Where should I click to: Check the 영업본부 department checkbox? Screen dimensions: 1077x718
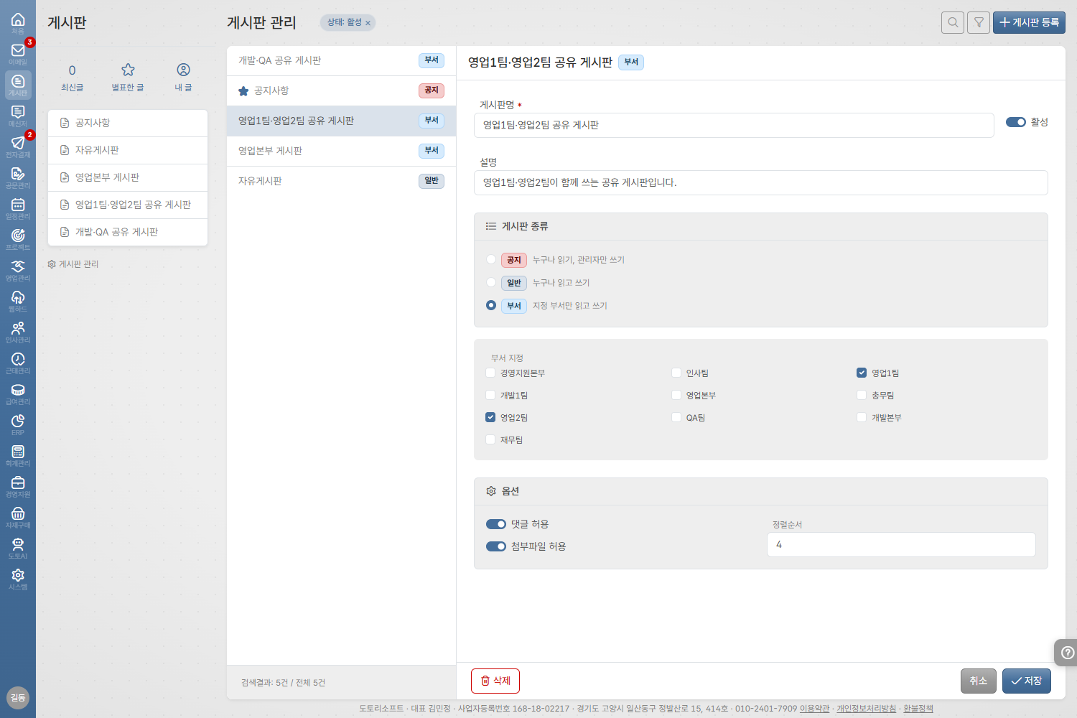[x=676, y=395]
